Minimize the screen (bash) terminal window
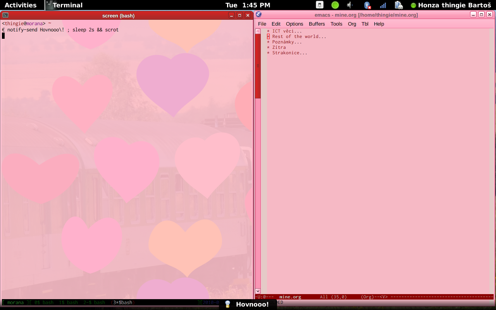This screenshot has width=496, height=310. 231,15
